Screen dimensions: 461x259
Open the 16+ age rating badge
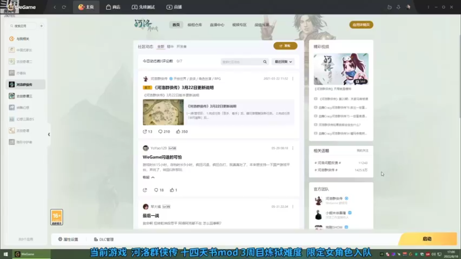(x=56, y=218)
